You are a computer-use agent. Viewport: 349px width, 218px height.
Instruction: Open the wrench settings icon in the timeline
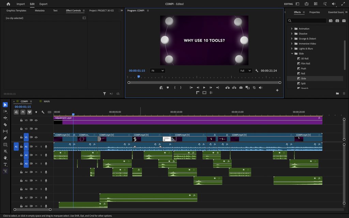pyautogui.click(x=43, y=112)
